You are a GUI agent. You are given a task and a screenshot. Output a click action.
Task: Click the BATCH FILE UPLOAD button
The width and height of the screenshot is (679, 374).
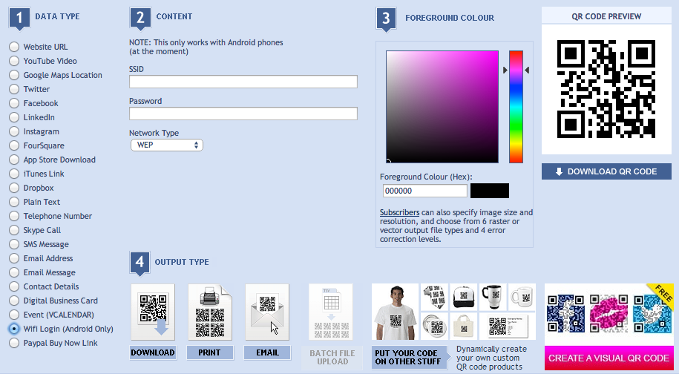point(332,358)
